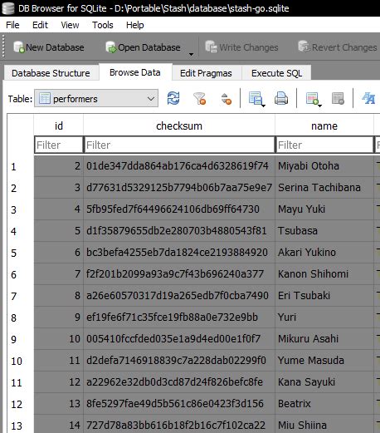Select the cell Kana Sayuki
The width and height of the screenshot is (380, 433).
(x=324, y=382)
